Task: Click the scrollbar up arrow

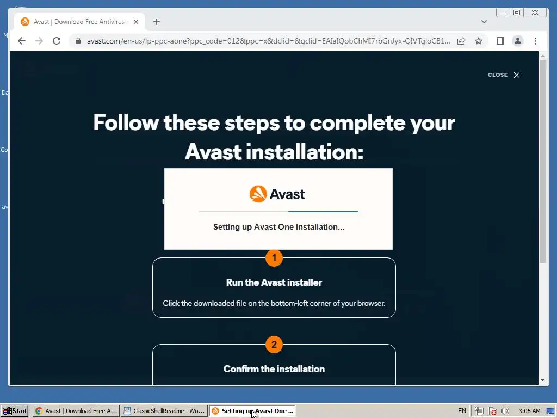Action: (x=542, y=56)
